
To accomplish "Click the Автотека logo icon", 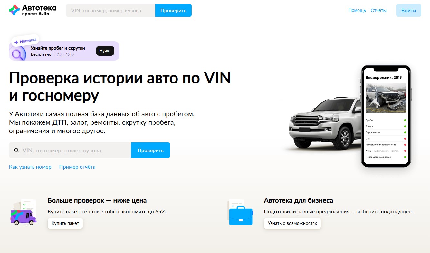I will pos(14,10).
